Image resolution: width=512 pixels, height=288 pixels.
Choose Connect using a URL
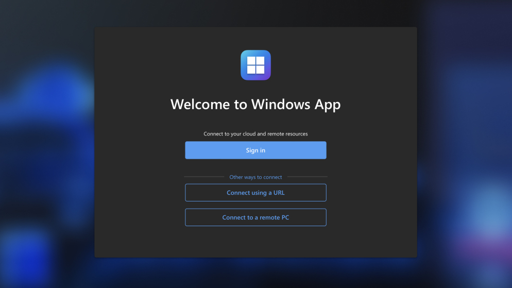[x=255, y=193]
